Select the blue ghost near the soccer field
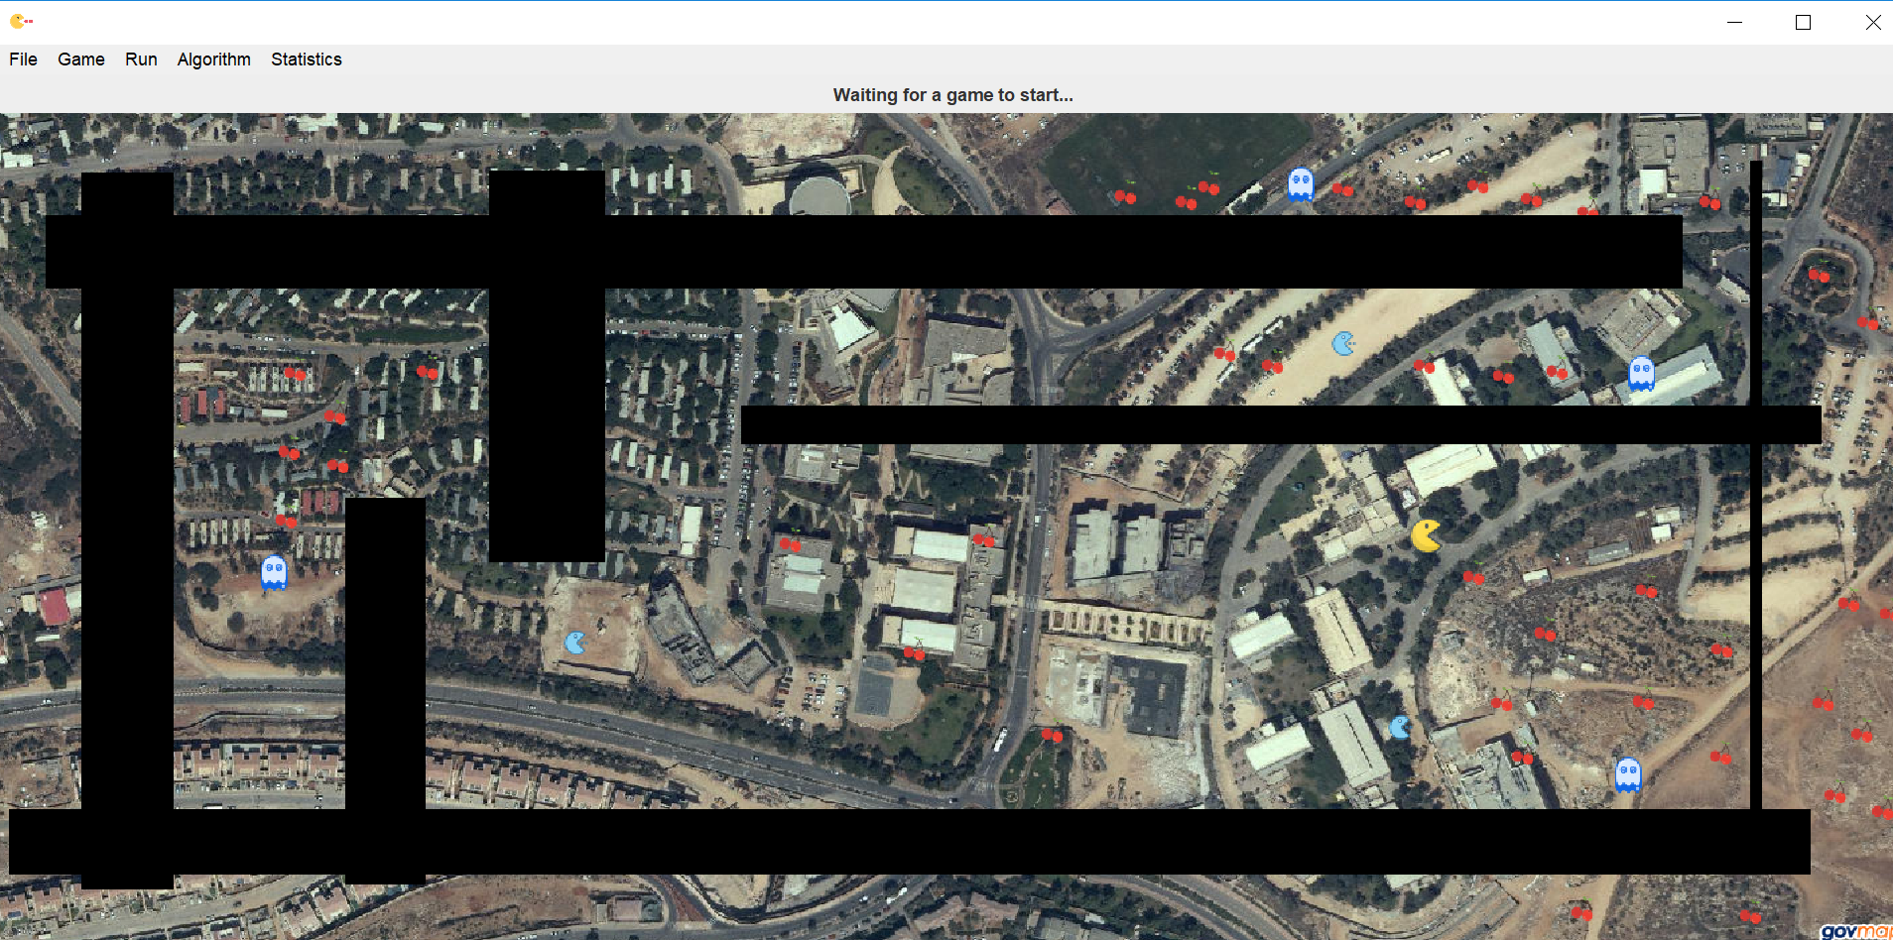Image resolution: width=1893 pixels, height=940 pixels. click(x=1300, y=184)
